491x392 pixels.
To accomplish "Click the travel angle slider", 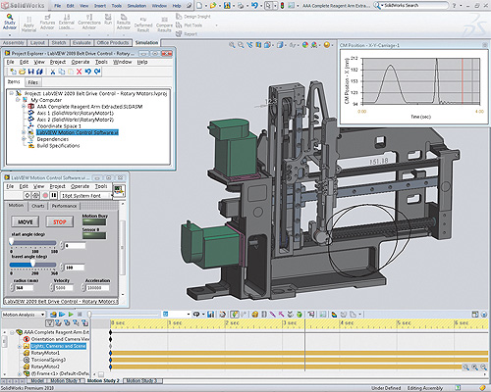I will [x=32, y=265].
